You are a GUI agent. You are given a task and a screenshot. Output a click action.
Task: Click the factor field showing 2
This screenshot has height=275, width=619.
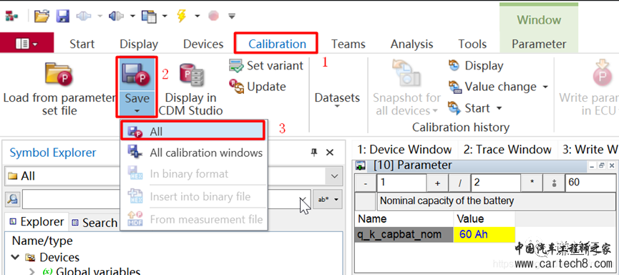496,183
